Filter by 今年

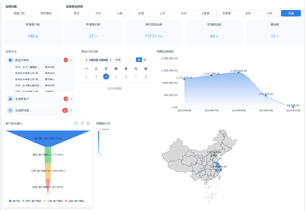(269, 13)
